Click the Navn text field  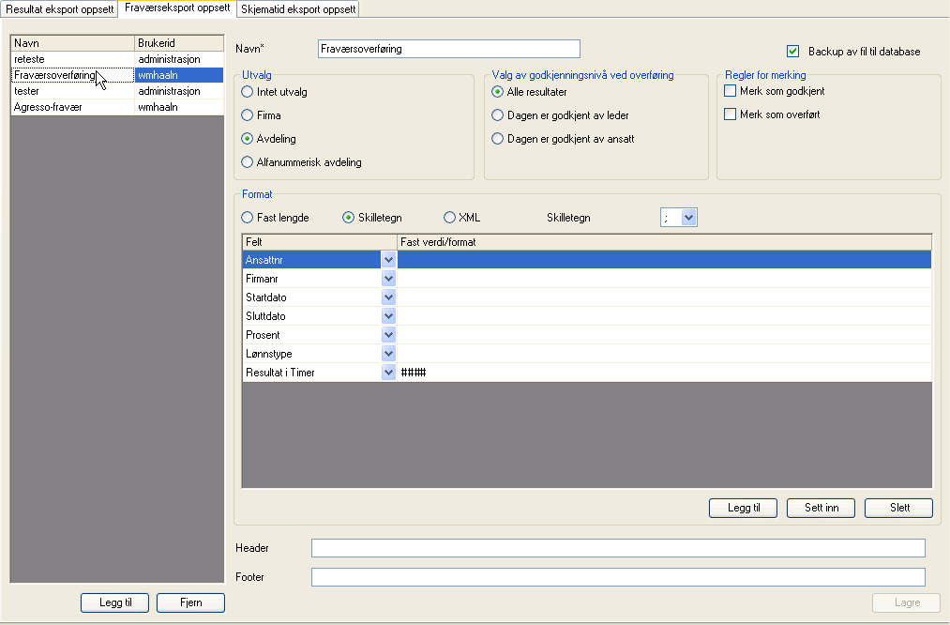click(x=449, y=49)
